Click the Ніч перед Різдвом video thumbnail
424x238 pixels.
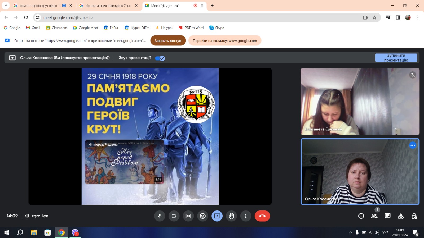point(124,162)
